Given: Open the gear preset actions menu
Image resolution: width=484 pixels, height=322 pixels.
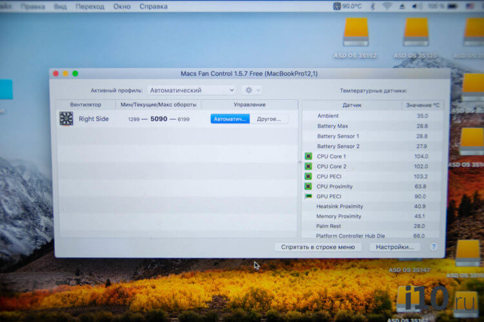Looking at the screenshot, I should click(x=252, y=90).
